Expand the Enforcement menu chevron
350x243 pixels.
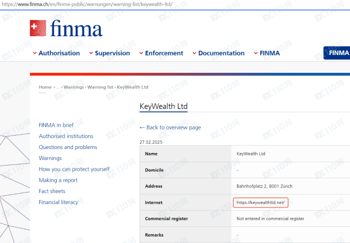(x=141, y=53)
